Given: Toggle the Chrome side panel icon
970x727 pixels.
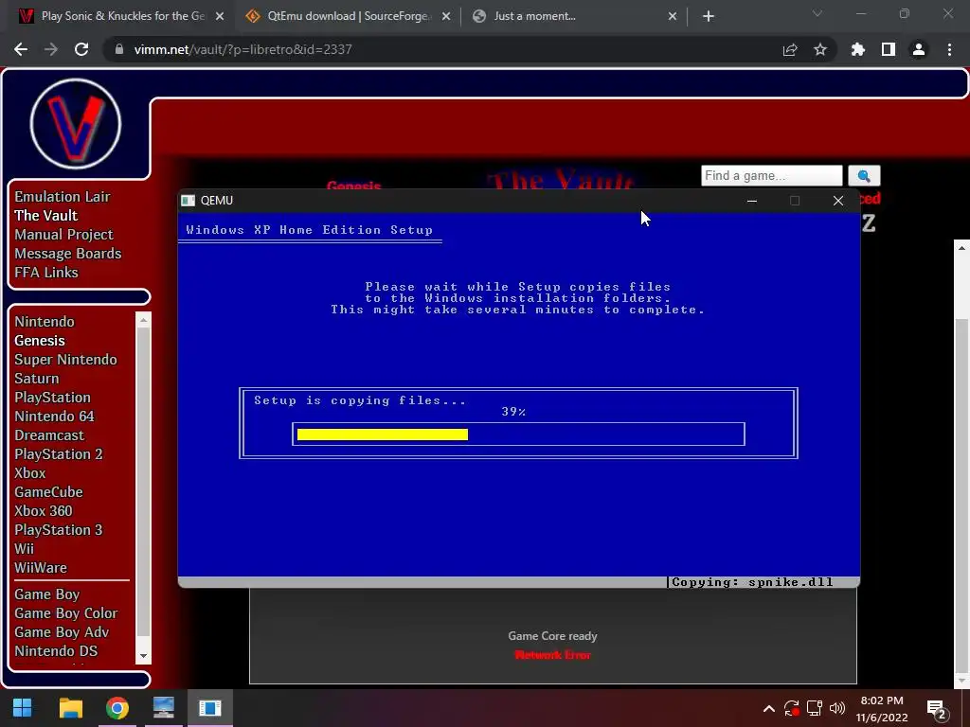Looking at the screenshot, I should click(x=889, y=49).
